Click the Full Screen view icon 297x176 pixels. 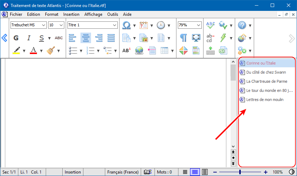(x=196, y=38)
